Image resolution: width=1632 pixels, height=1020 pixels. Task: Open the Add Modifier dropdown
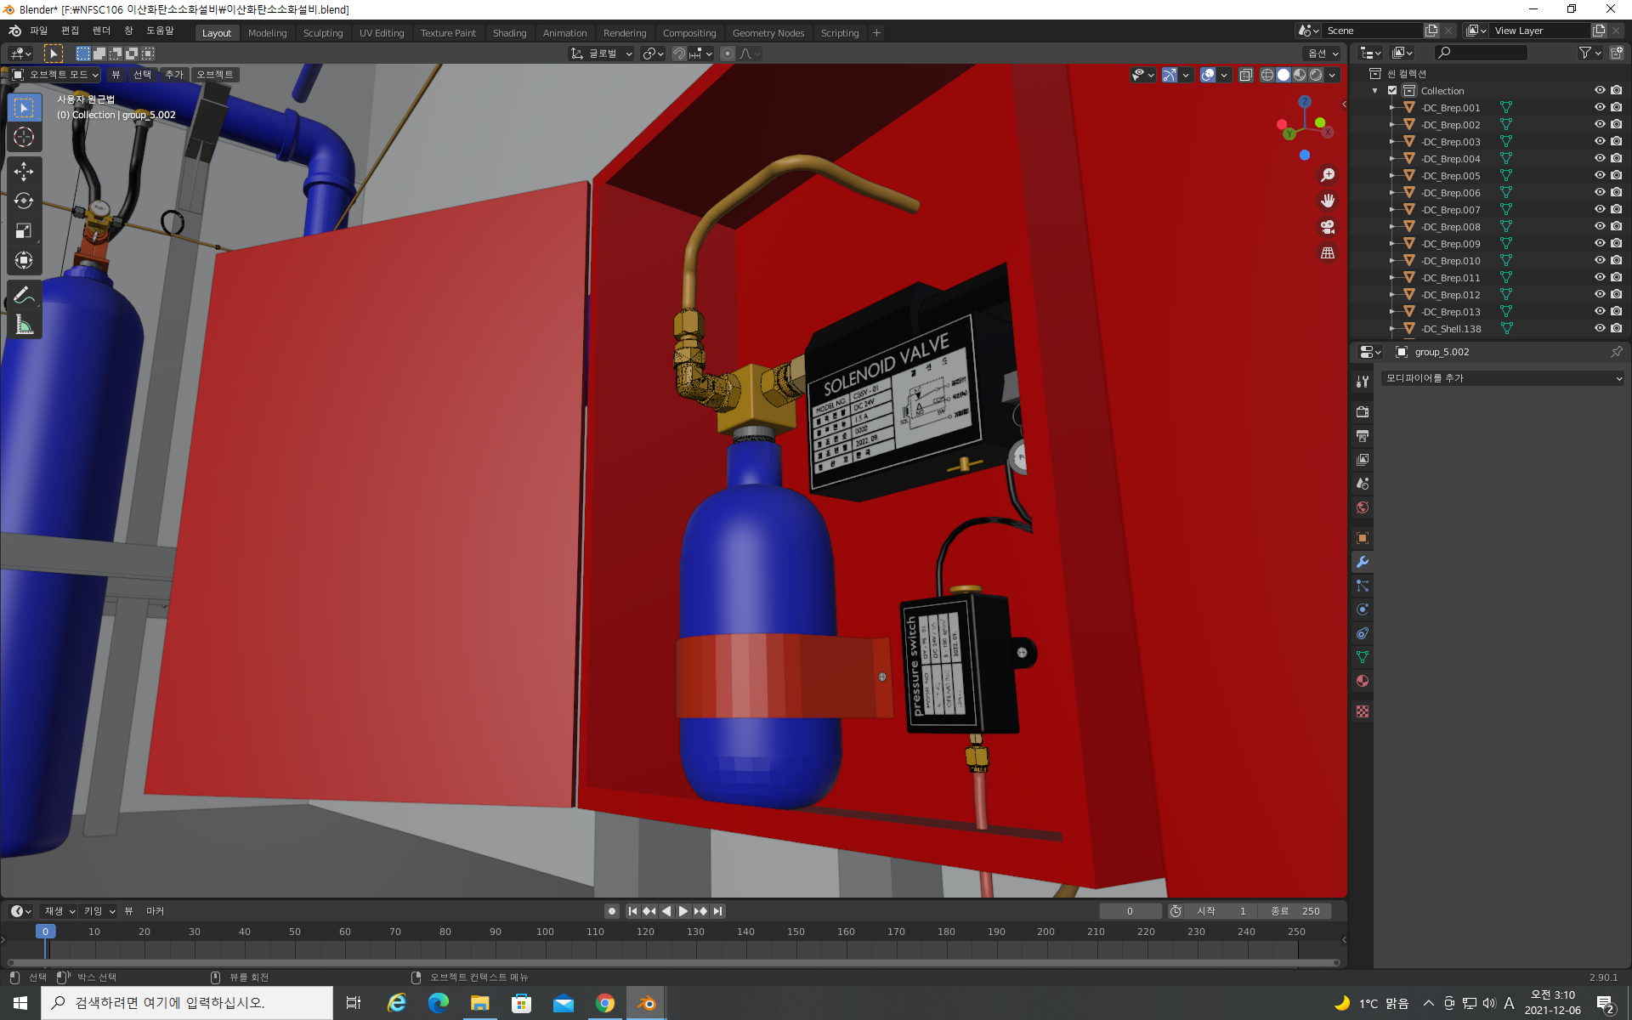tap(1502, 378)
